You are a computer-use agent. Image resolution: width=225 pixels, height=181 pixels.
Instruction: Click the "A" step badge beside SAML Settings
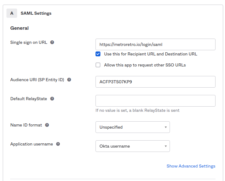coord(12,13)
